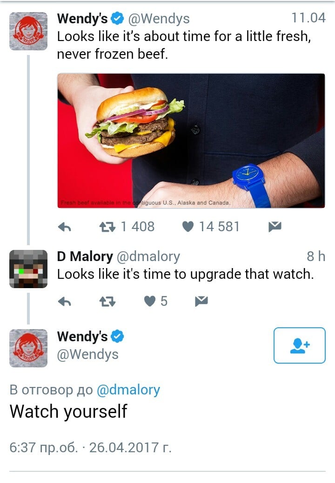Open the @Wendys handle in the top tweet
Viewport: 335px width, 483px height.
click(159, 19)
